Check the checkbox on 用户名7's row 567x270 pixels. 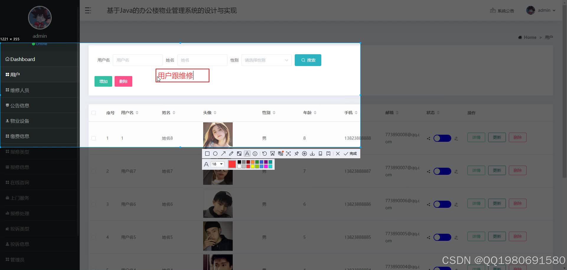94,171
